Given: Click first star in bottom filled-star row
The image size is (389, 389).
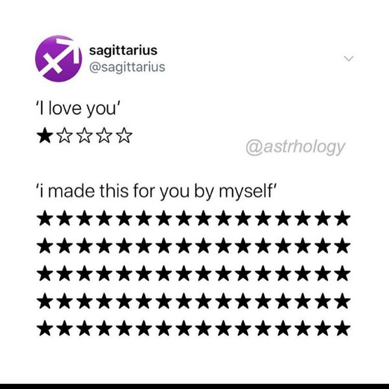Looking at the screenshot, I should (x=45, y=328).
